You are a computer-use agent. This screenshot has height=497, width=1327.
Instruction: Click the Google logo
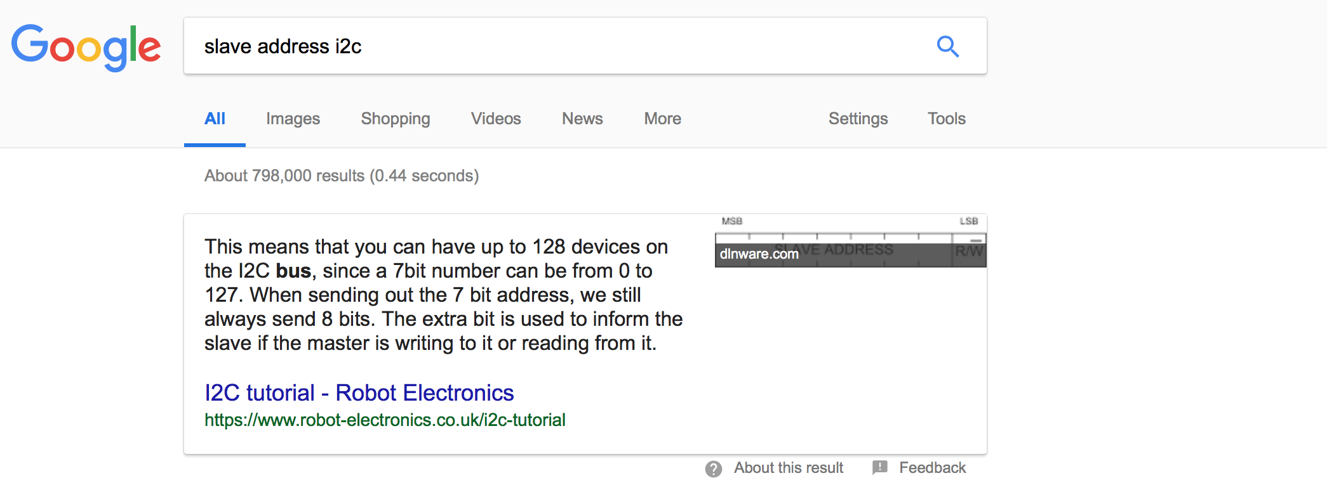(x=86, y=46)
